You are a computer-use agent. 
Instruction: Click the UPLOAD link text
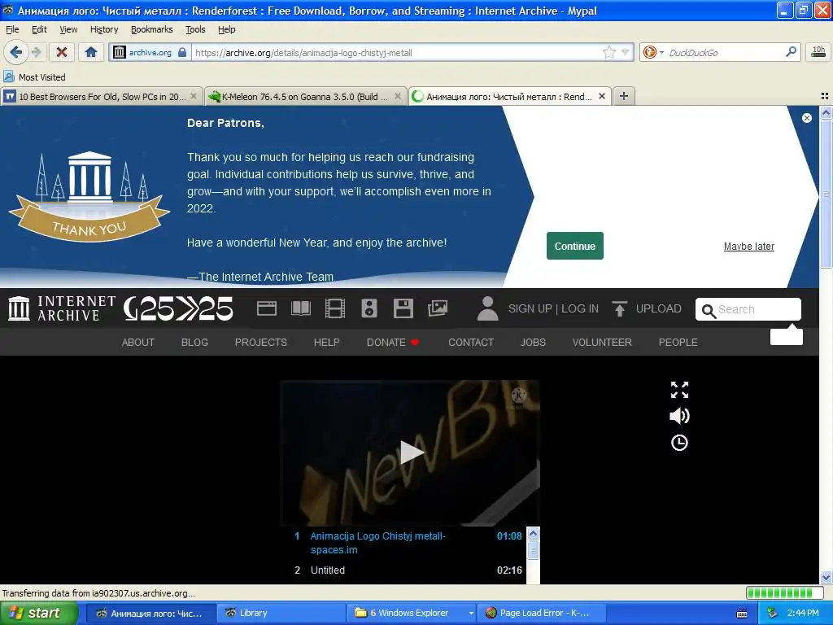click(x=659, y=308)
